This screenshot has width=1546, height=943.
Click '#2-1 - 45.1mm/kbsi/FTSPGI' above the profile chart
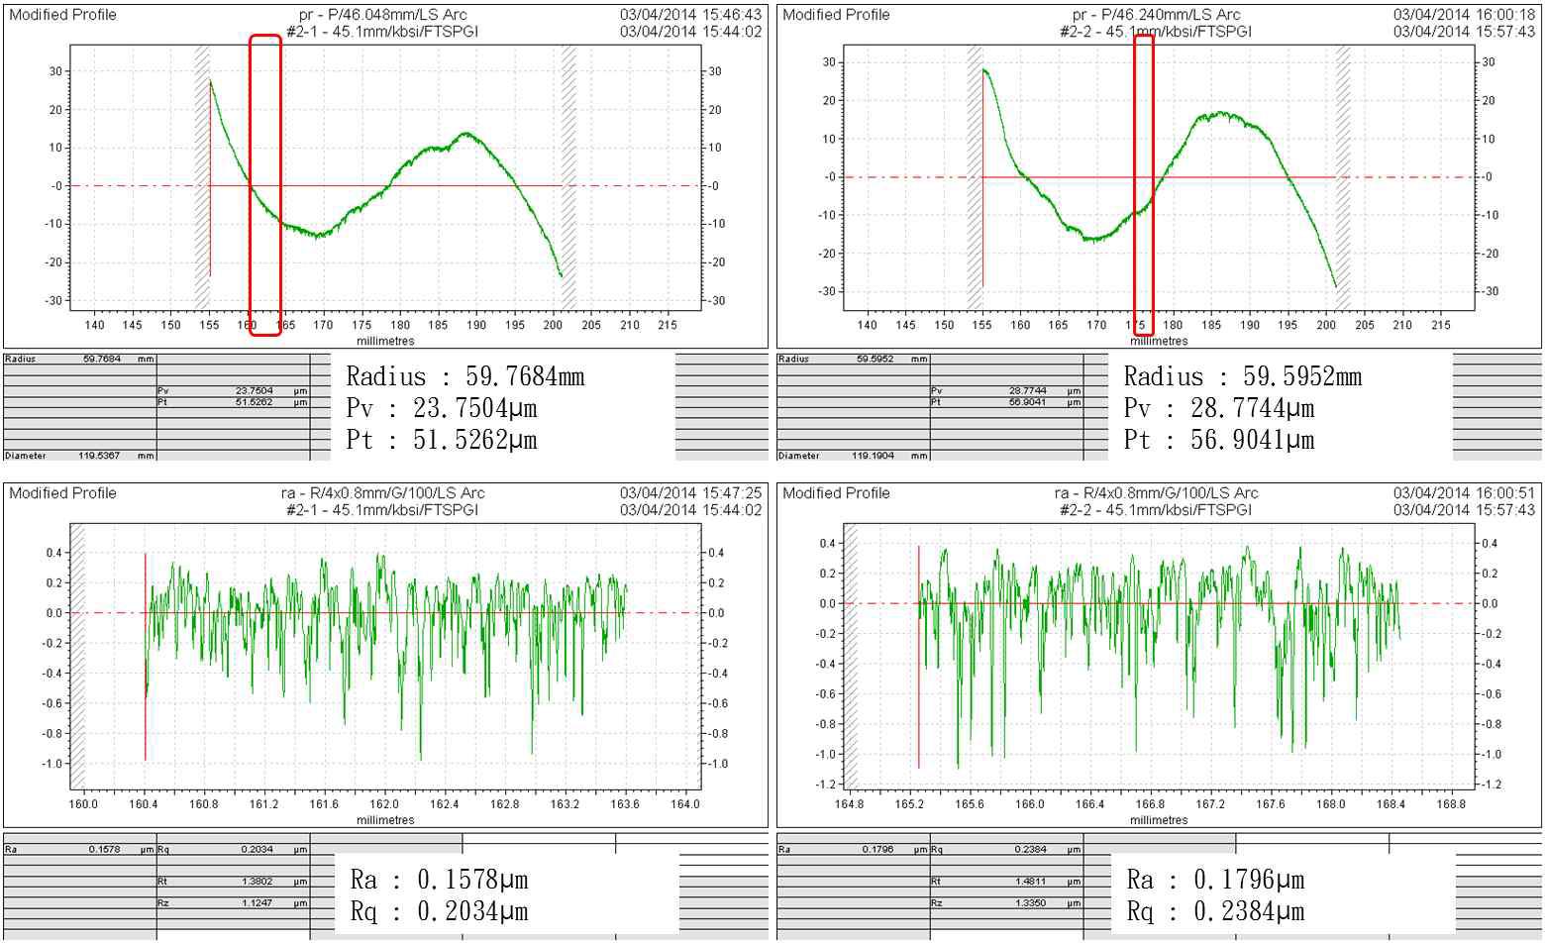click(x=382, y=32)
